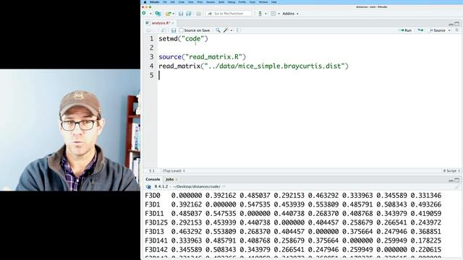The image size is (463, 260).
Task: Close the analysis.R tab
Action: pos(173,23)
